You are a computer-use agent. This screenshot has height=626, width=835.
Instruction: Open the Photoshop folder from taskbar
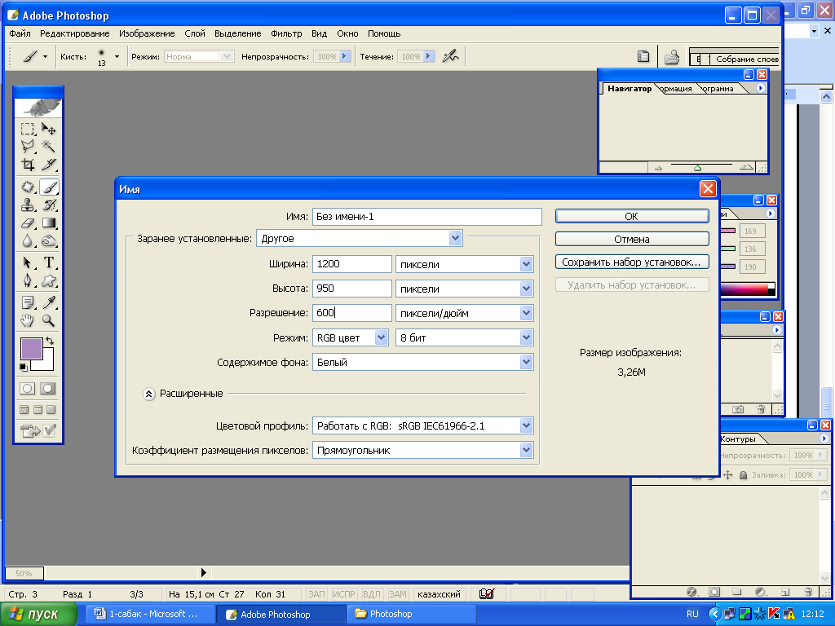(x=411, y=614)
